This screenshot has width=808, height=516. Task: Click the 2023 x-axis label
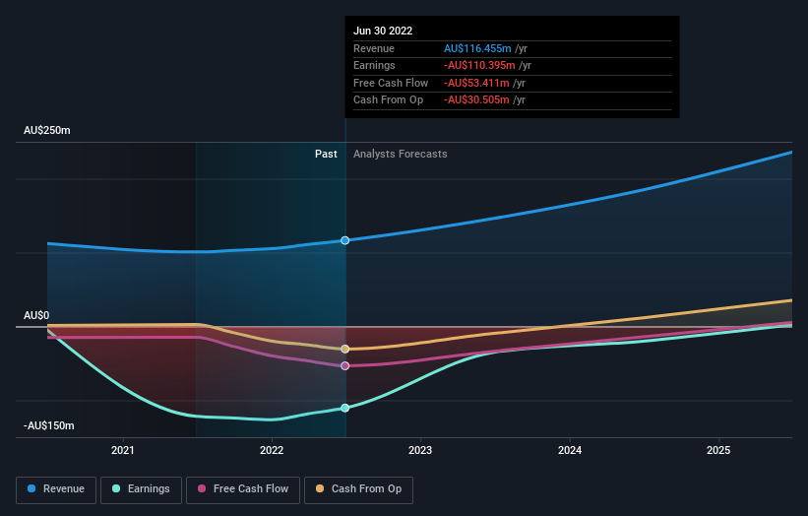pyautogui.click(x=420, y=451)
